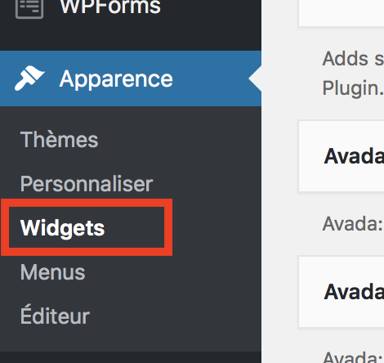Open the Personnaliser submenu item
Viewport: 384px width, 363px height.
(87, 184)
